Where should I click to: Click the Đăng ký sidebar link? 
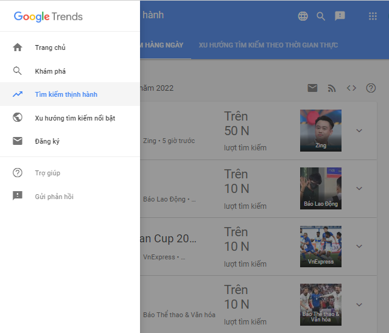(47, 141)
